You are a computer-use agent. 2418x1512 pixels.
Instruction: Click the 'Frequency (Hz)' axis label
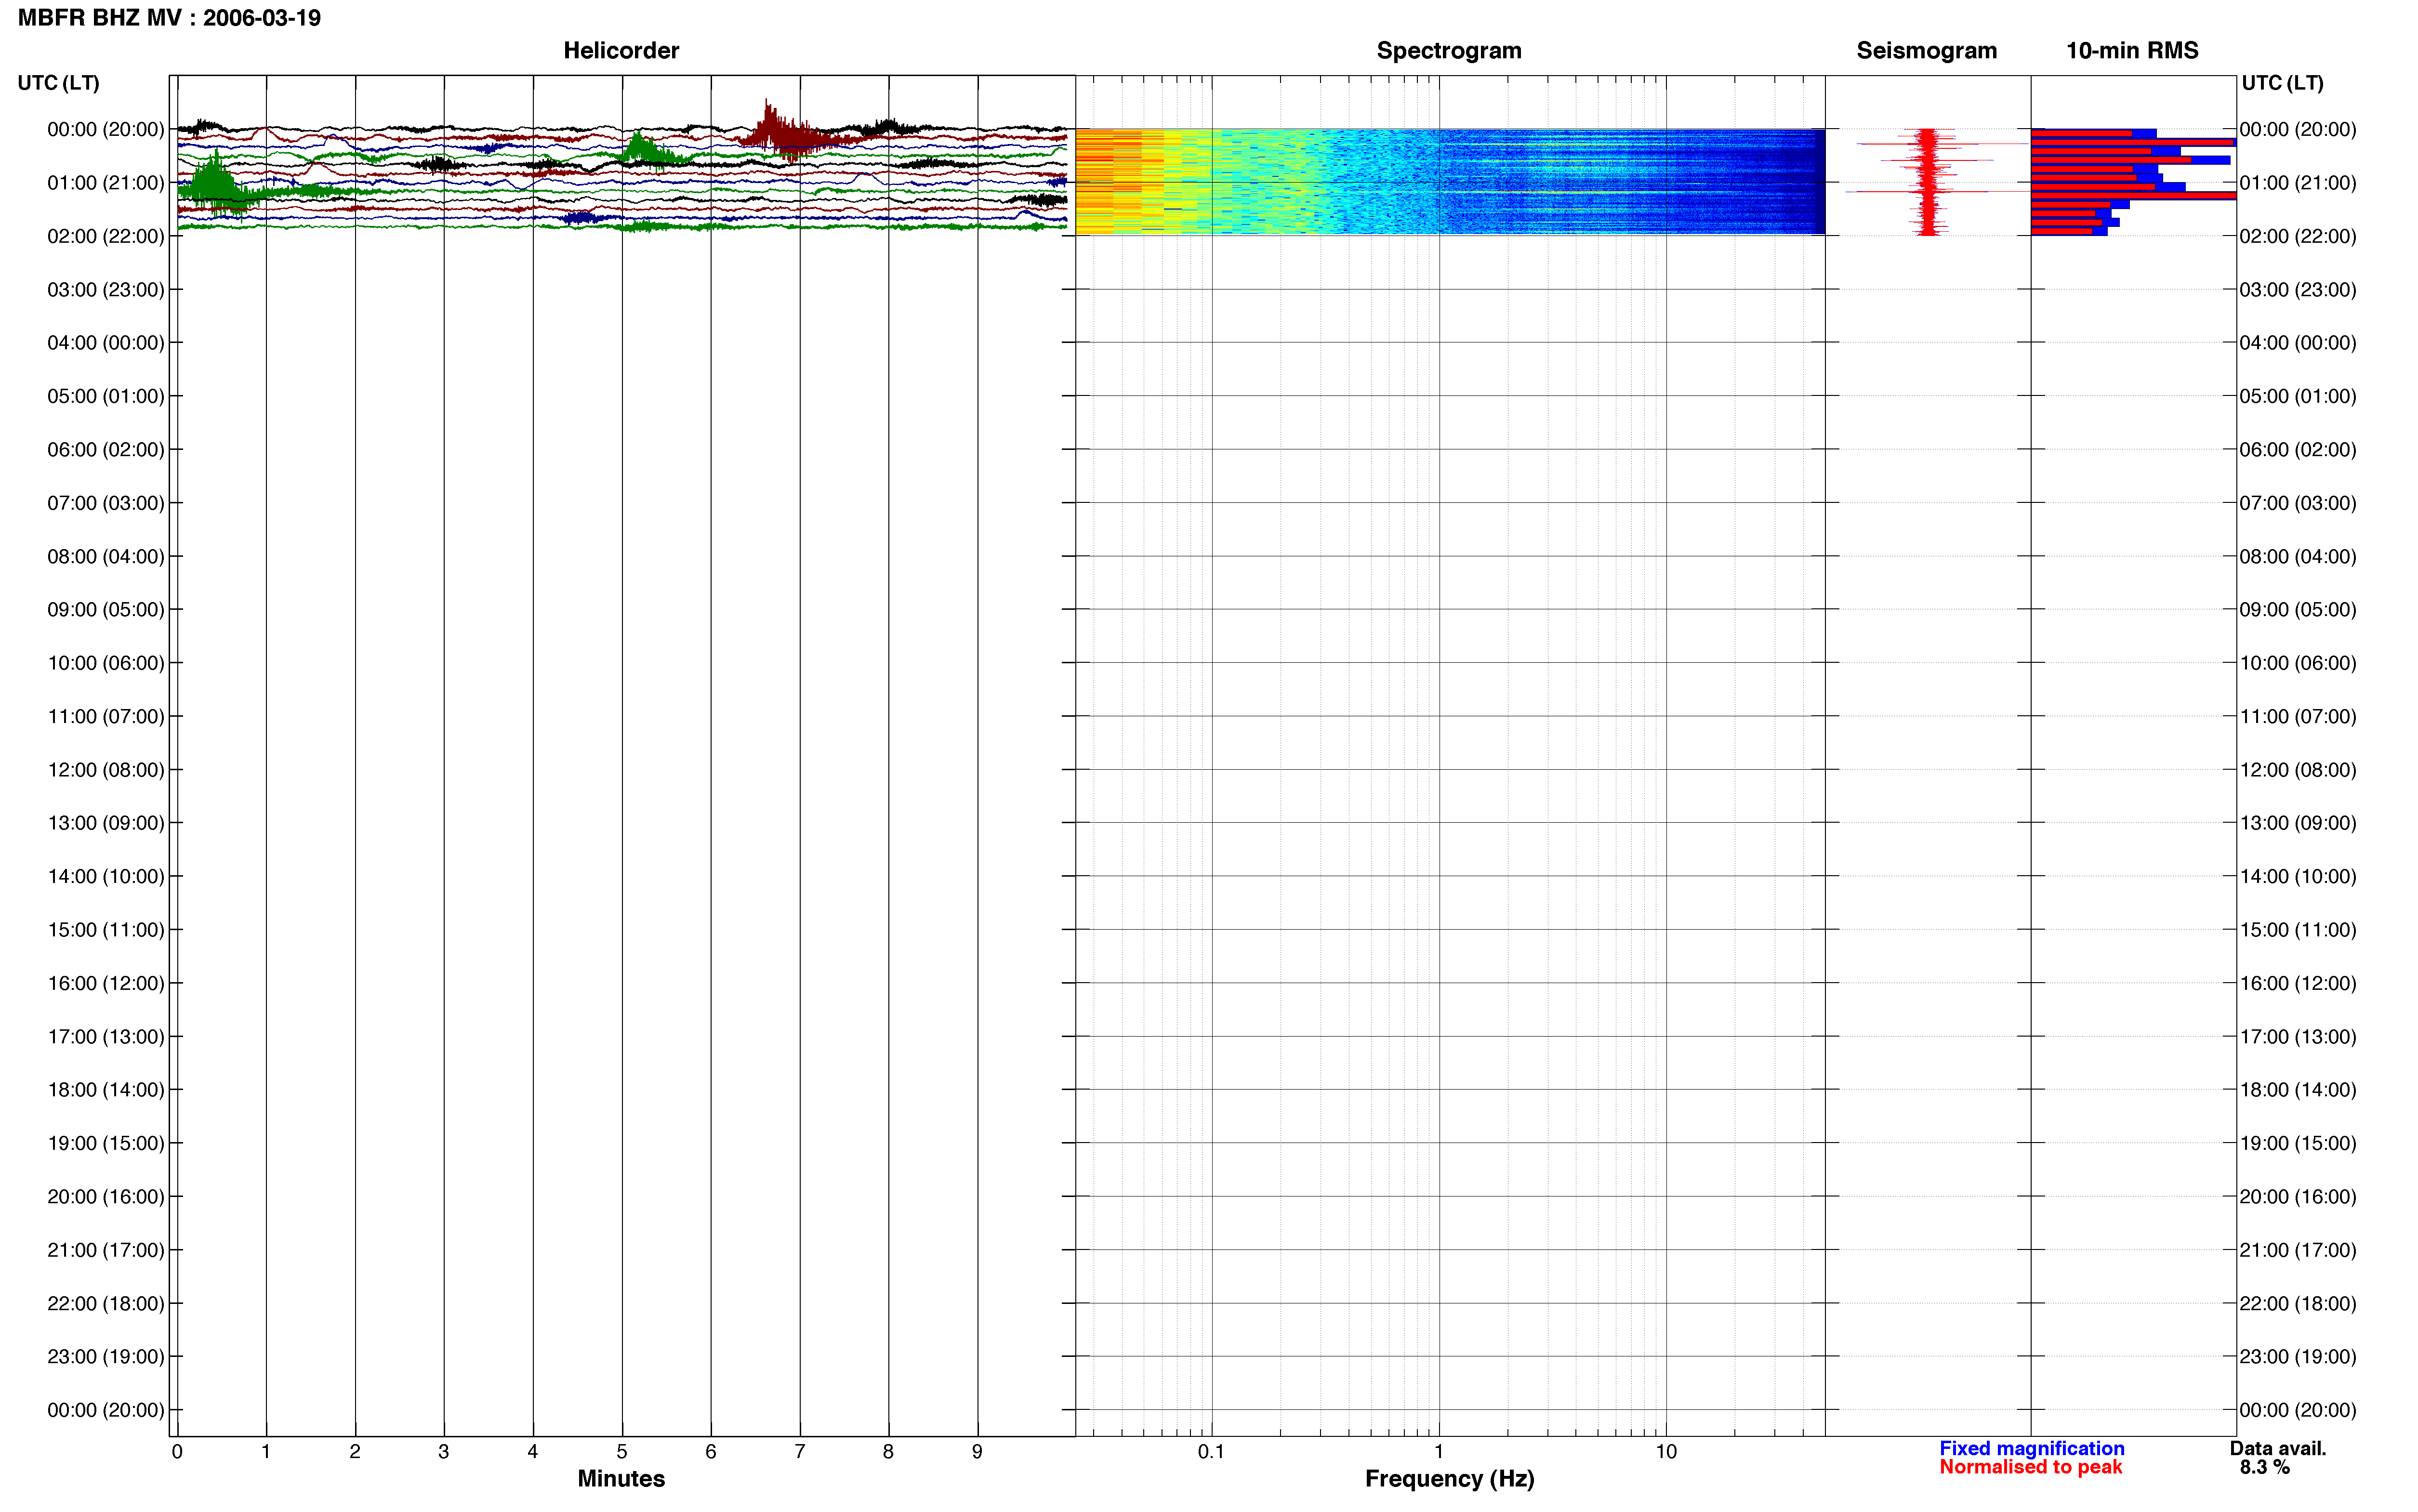click(1449, 1479)
